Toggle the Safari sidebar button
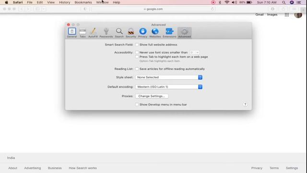307x173 pixels. point(37,9)
